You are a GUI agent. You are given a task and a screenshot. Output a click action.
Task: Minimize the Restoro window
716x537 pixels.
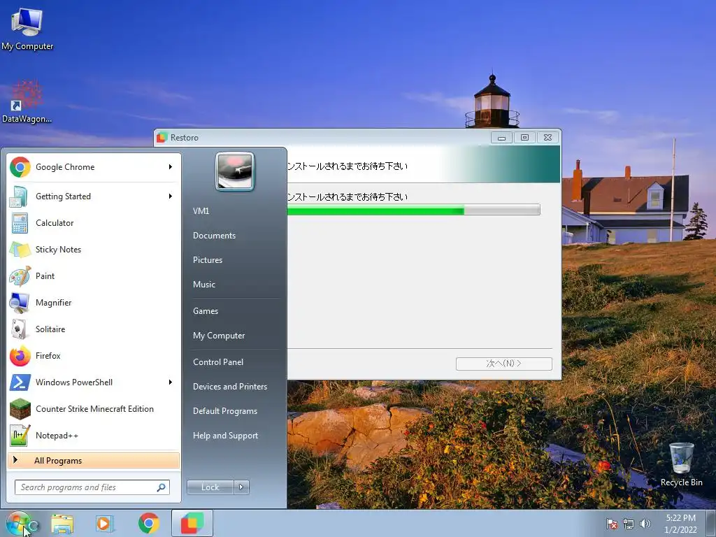502,138
